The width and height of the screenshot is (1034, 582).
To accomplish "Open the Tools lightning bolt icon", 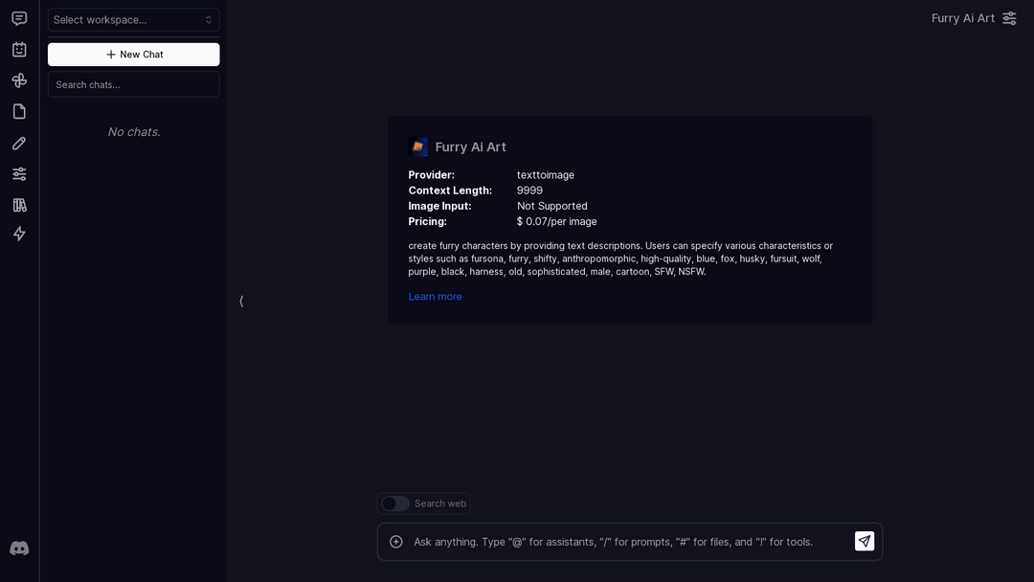I will pos(19,234).
